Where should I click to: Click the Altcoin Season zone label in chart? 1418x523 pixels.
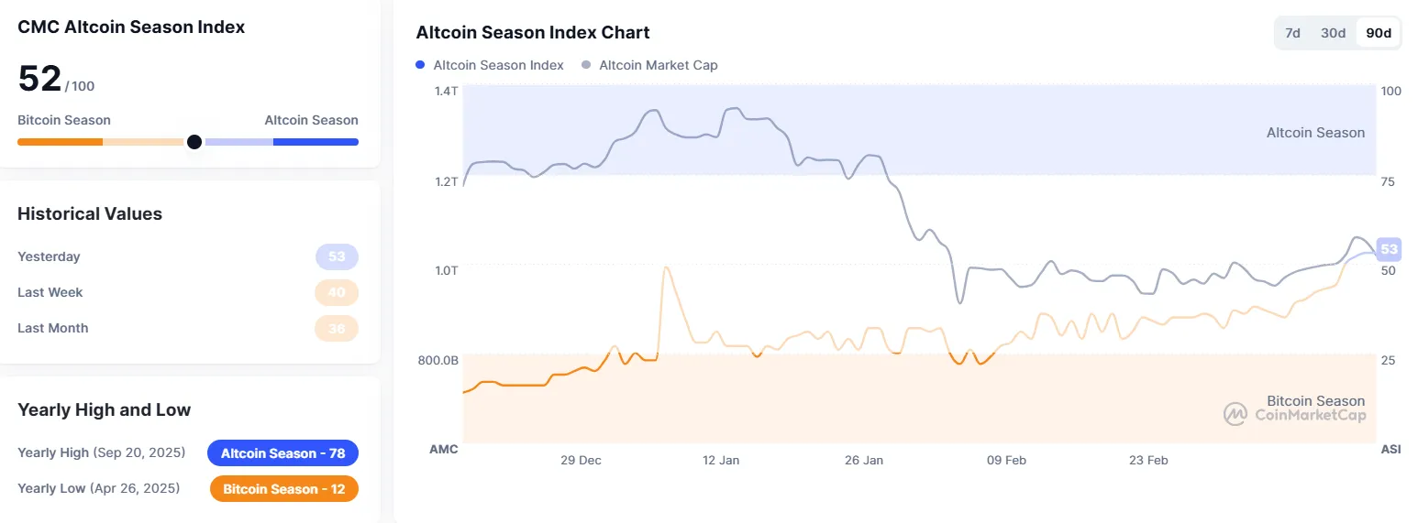click(1315, 133)
